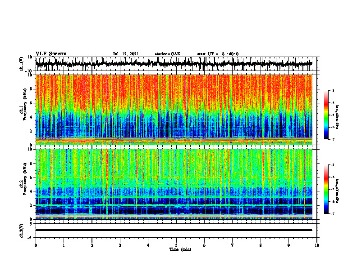Click time axis tick label '7'
The image size is (357, 275).
233,245
